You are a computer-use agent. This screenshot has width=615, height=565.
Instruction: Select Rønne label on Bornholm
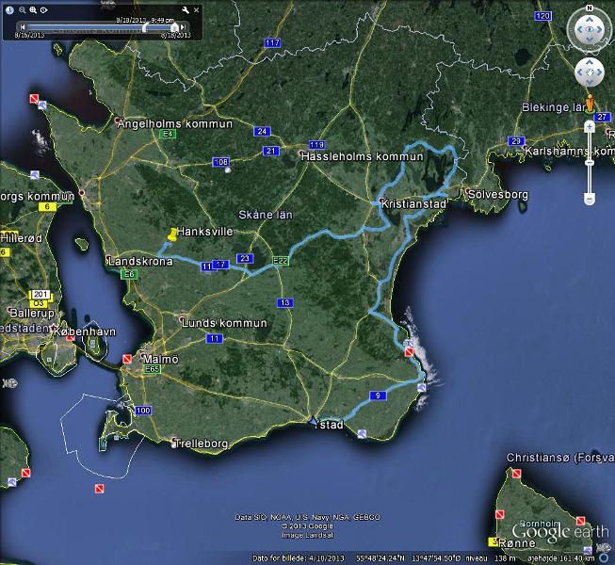click(517, 543)
